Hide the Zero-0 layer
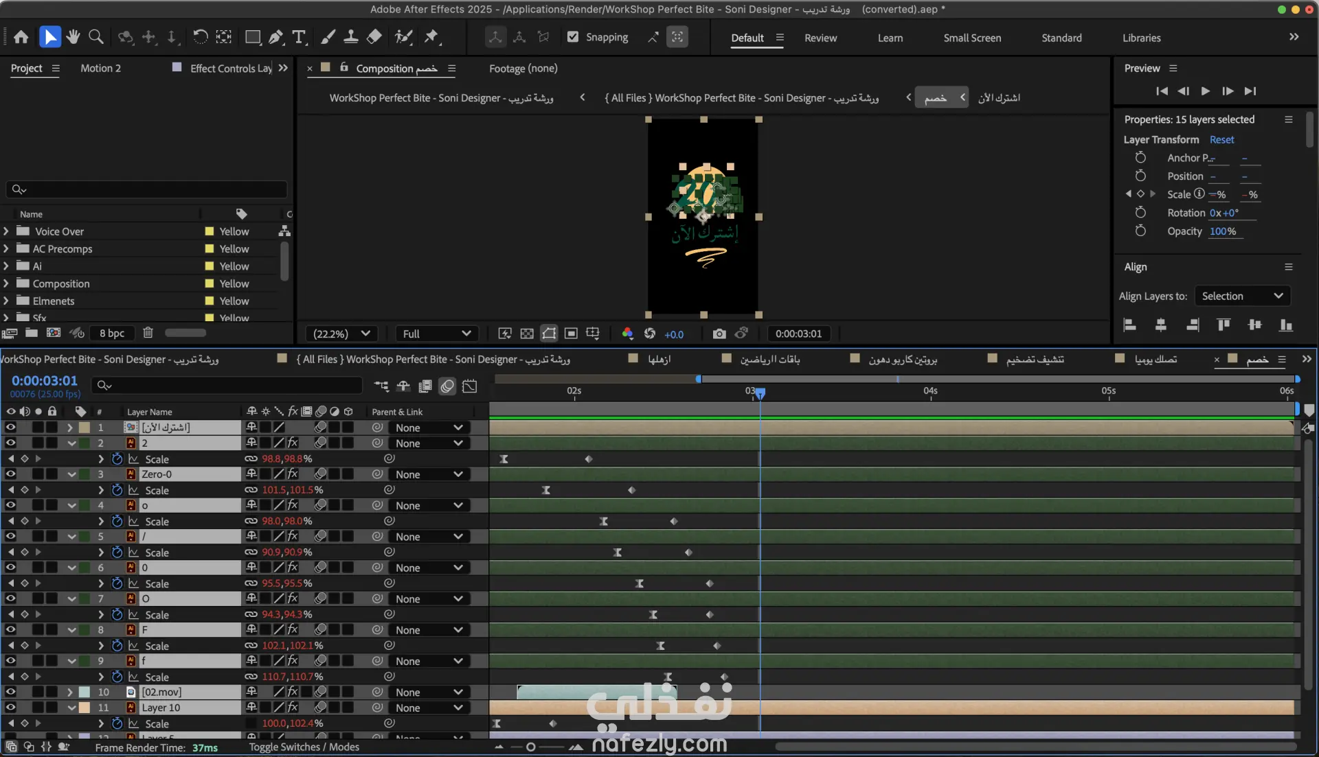 10,474
